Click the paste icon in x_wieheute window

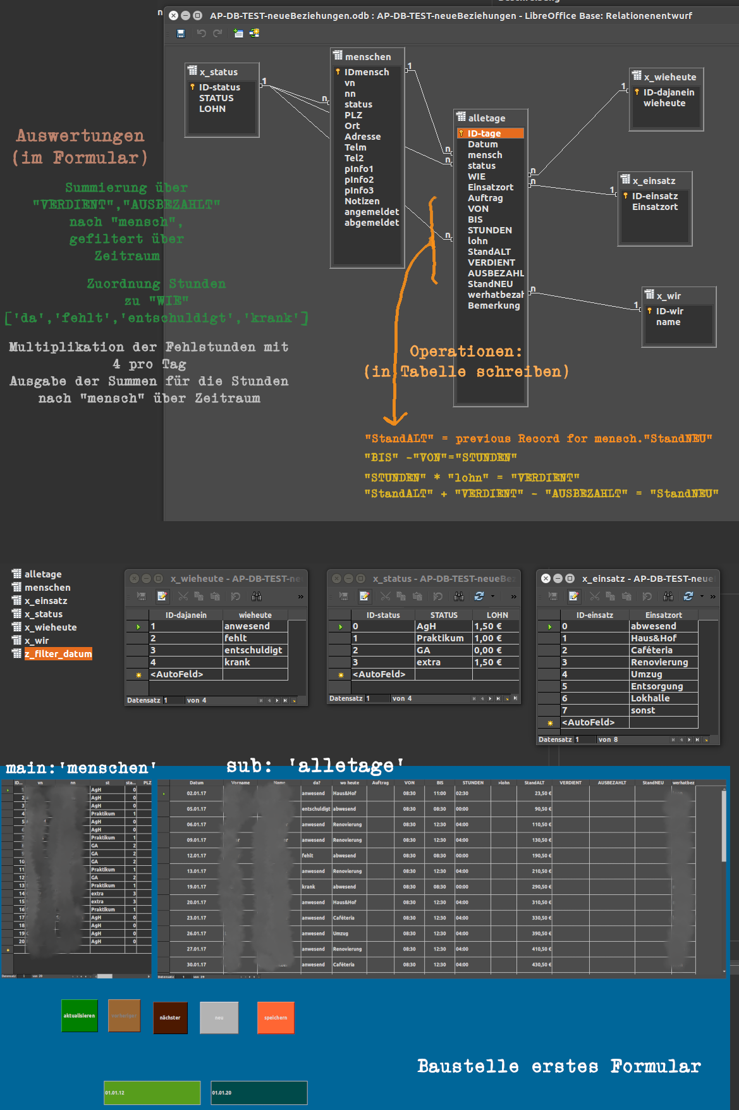coord(215,596)
